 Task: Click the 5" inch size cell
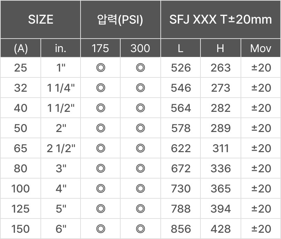click(x=61, y=209)
